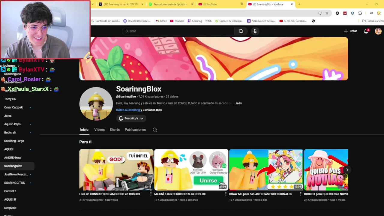Select the Publicaciones channel tab
This screenshot has width=384, height=216.
135,130
